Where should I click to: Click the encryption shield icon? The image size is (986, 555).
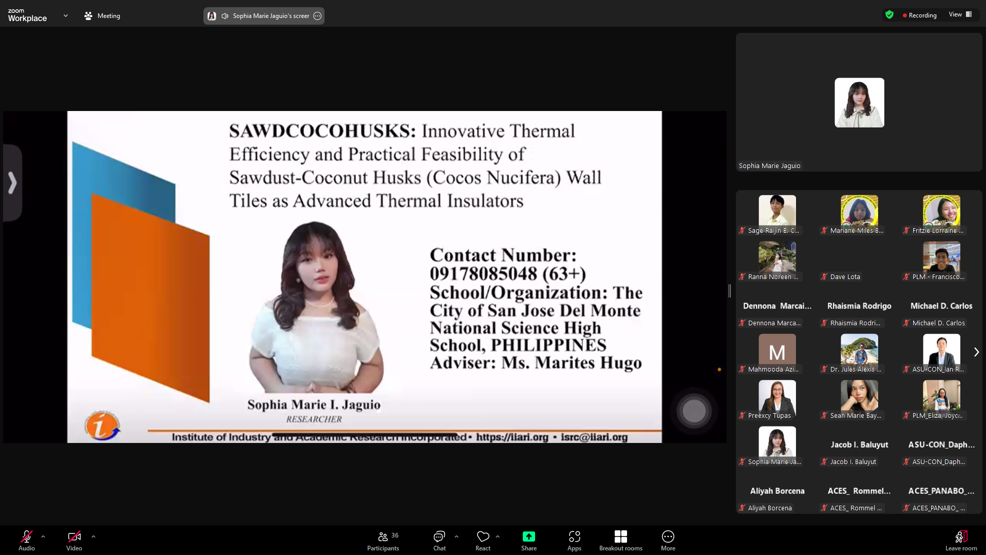pyautogui.click(x=889, y=15)
